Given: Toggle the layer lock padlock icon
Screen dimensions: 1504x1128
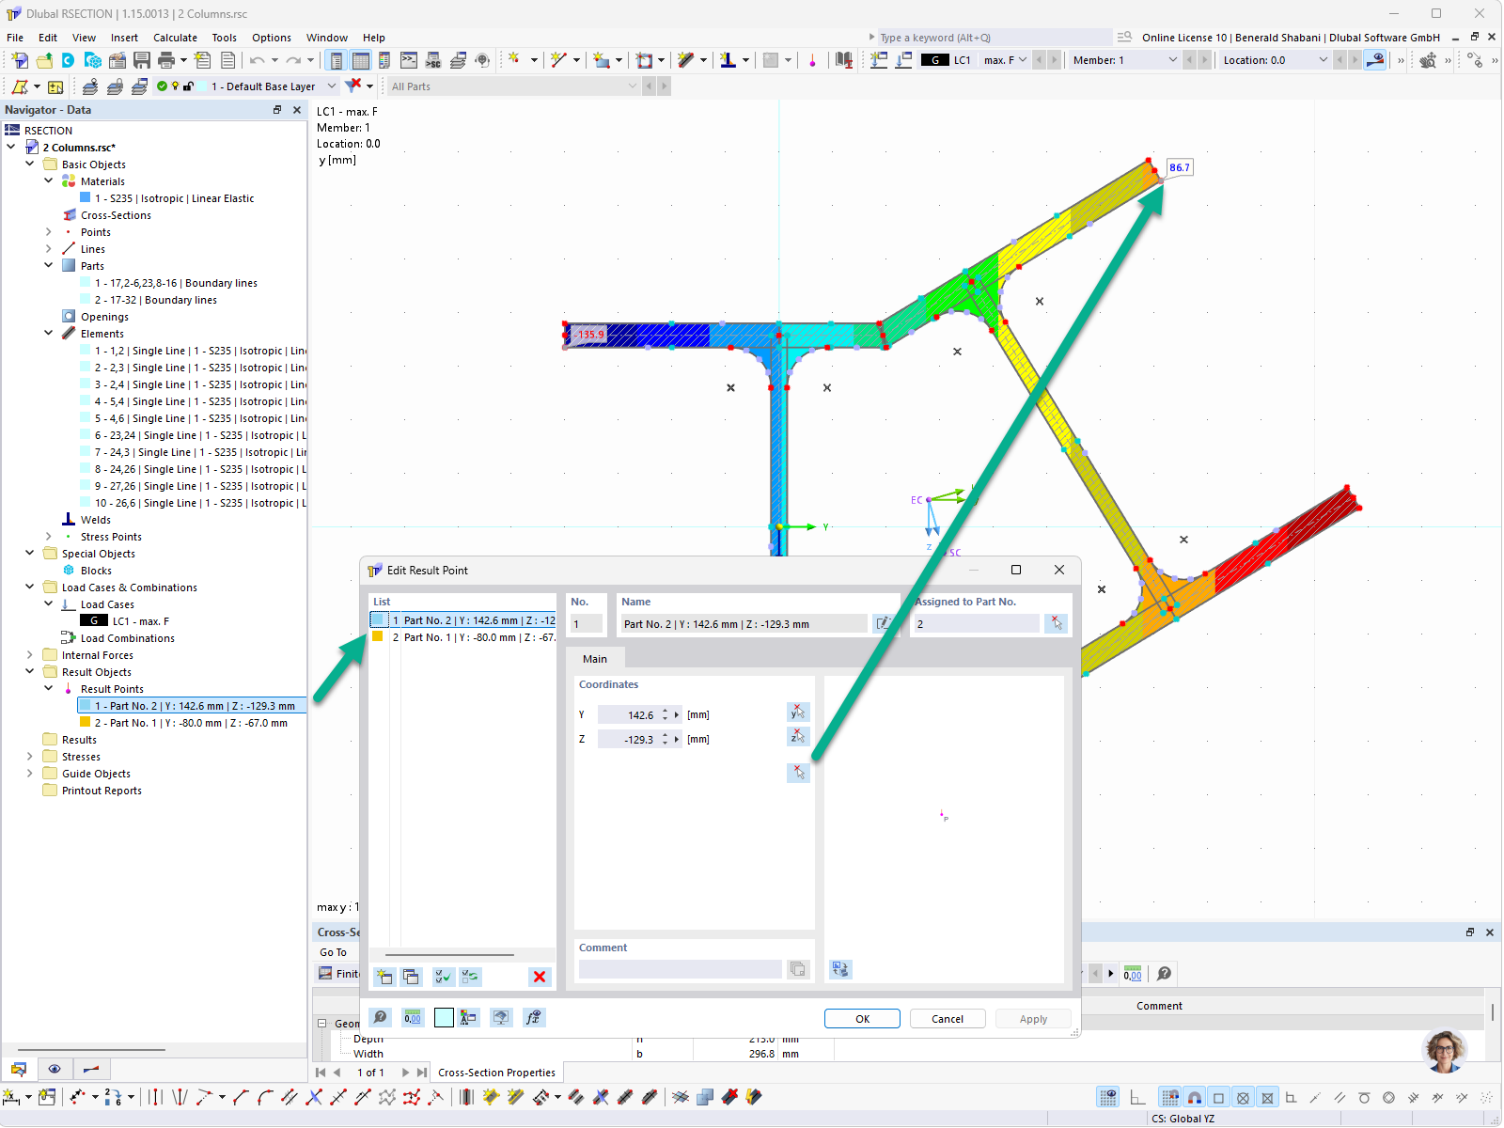Looking at the screenshot, I should click(x=188, y=86).
